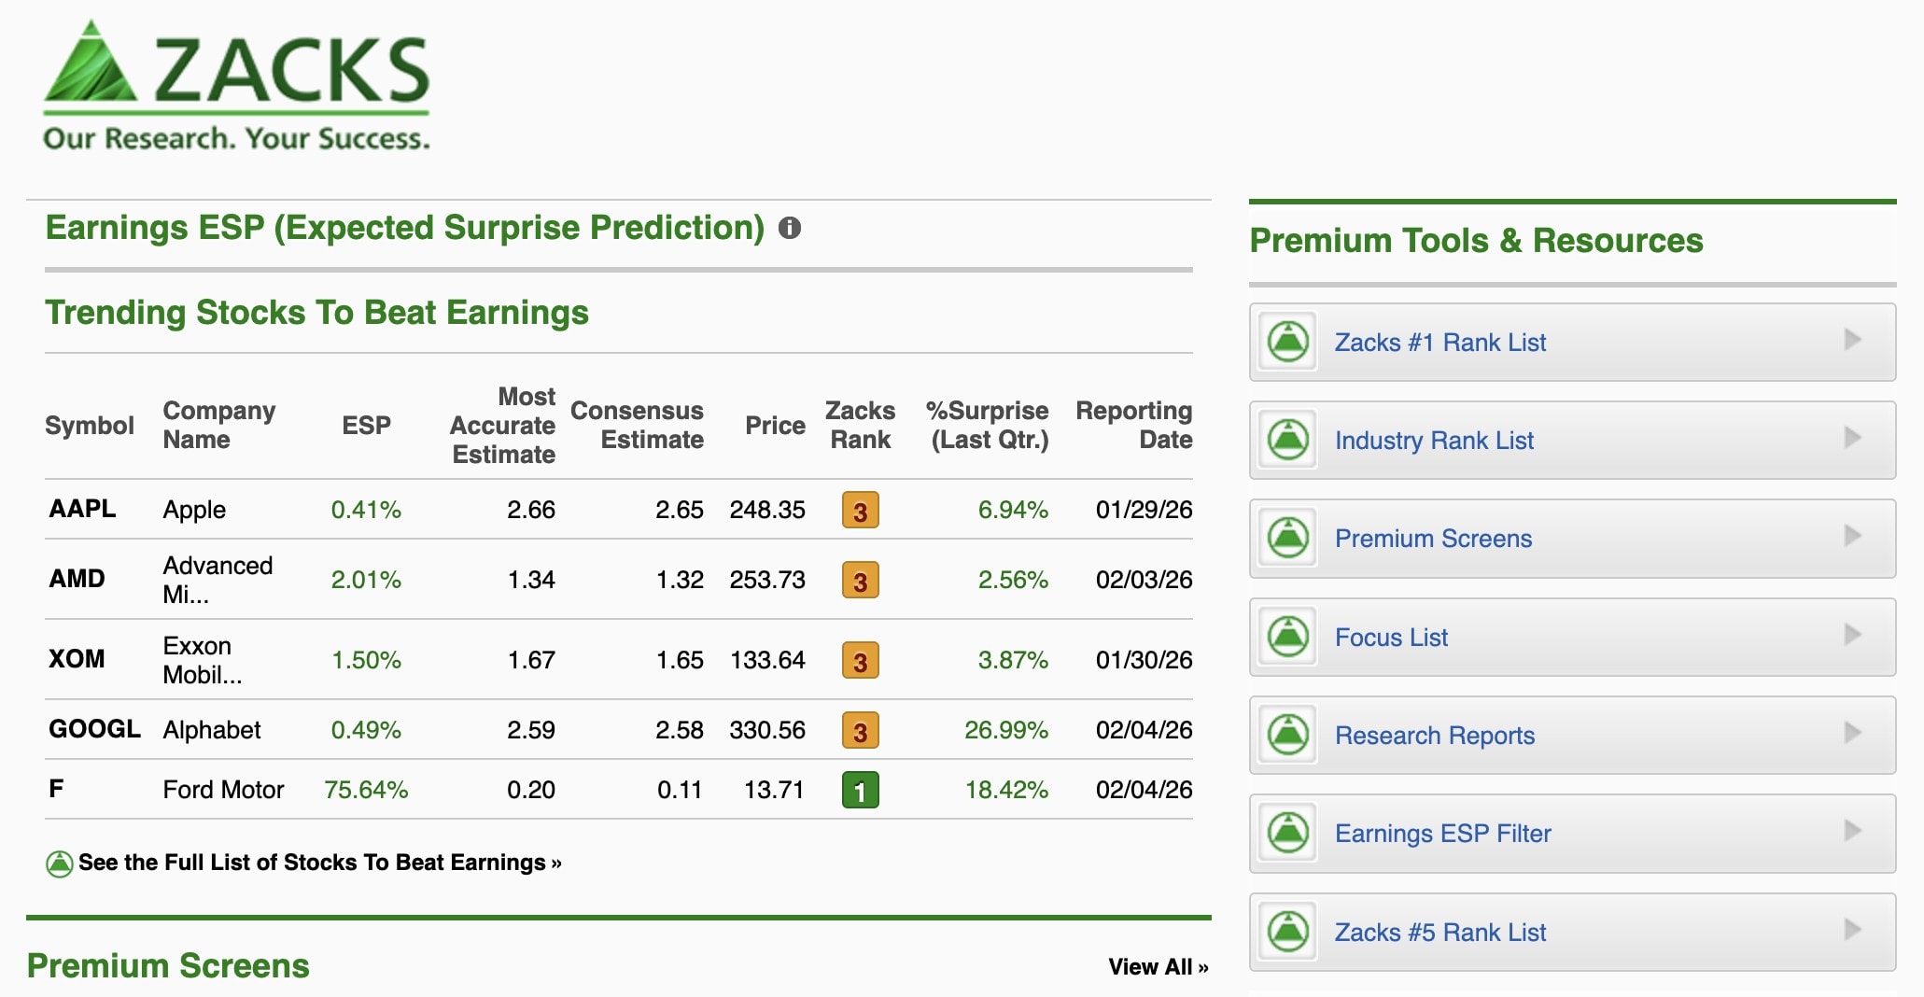Expand the Zacks #5 Rank List chevron

1855,932
